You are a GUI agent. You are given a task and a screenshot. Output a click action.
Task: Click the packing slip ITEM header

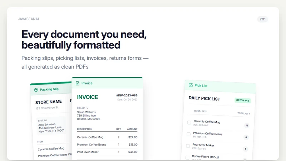[x=40, y=142]
